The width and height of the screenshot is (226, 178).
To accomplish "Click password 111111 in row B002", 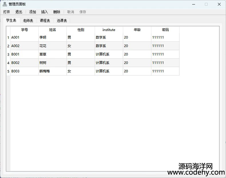I will pyautogui.click(x=165, y=63).
